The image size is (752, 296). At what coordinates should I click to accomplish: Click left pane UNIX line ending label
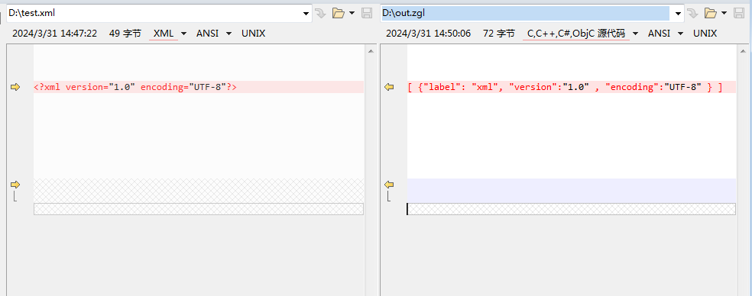point(253,34)
